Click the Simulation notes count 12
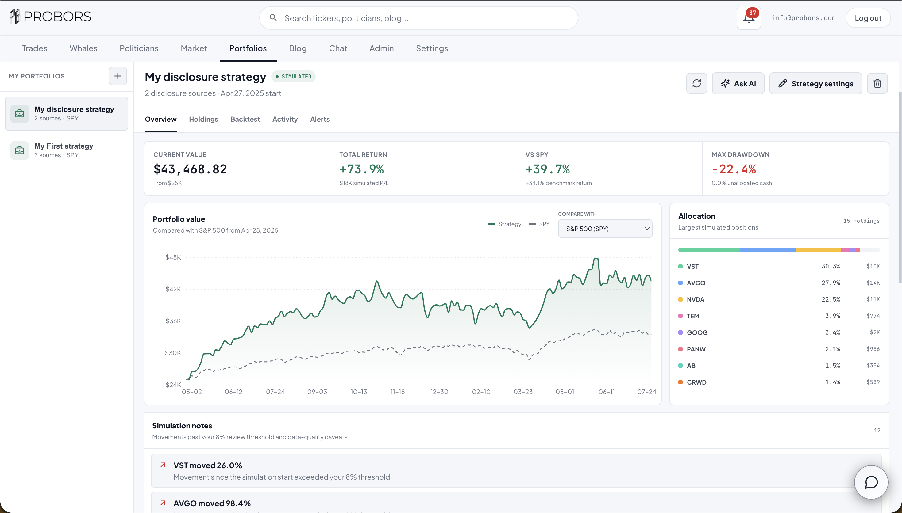 pyautogui.click(x=877, y=431)
